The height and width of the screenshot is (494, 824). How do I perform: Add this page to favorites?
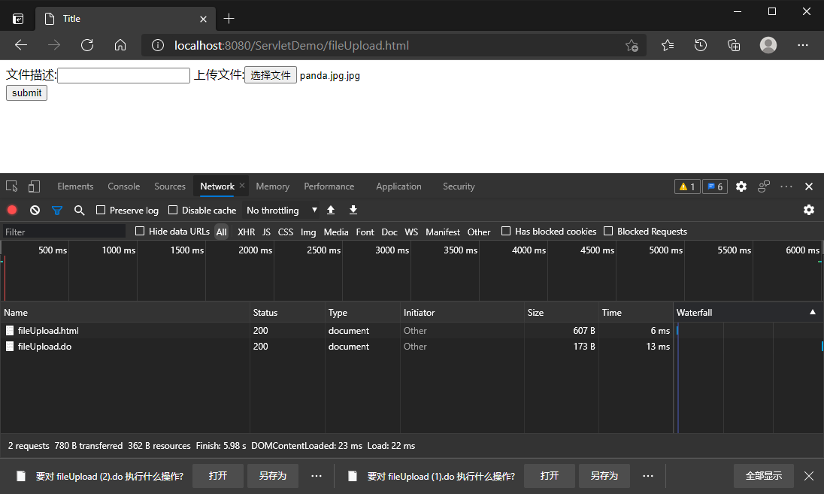(632, 46)
